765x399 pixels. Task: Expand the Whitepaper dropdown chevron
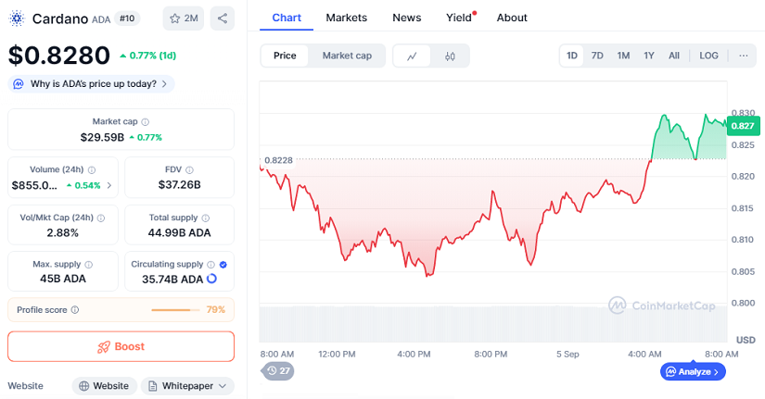tap(223, 386)
